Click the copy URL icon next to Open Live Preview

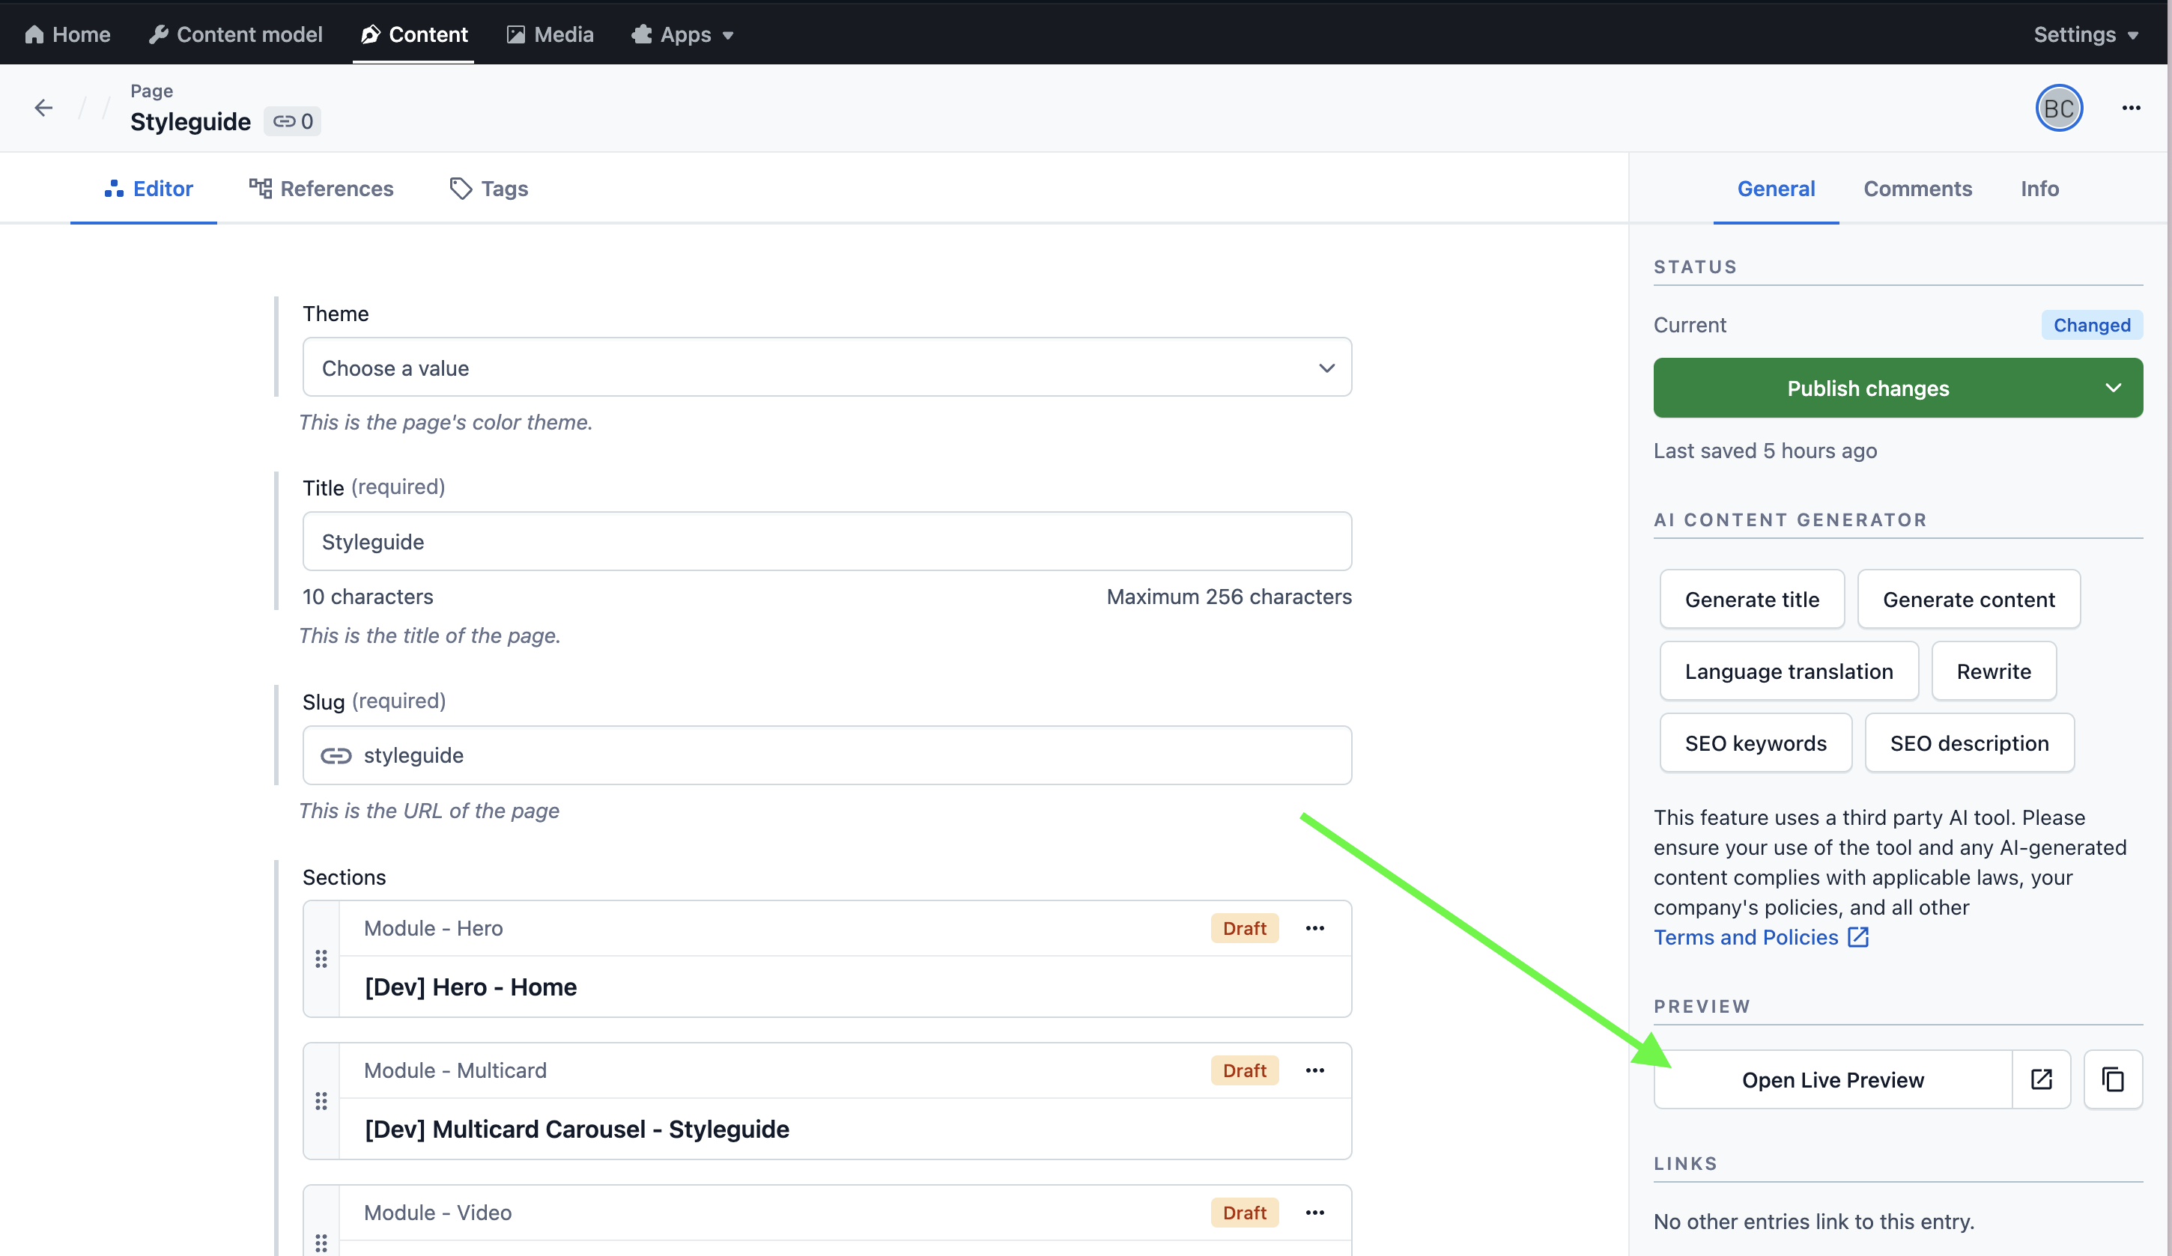2112,1079
